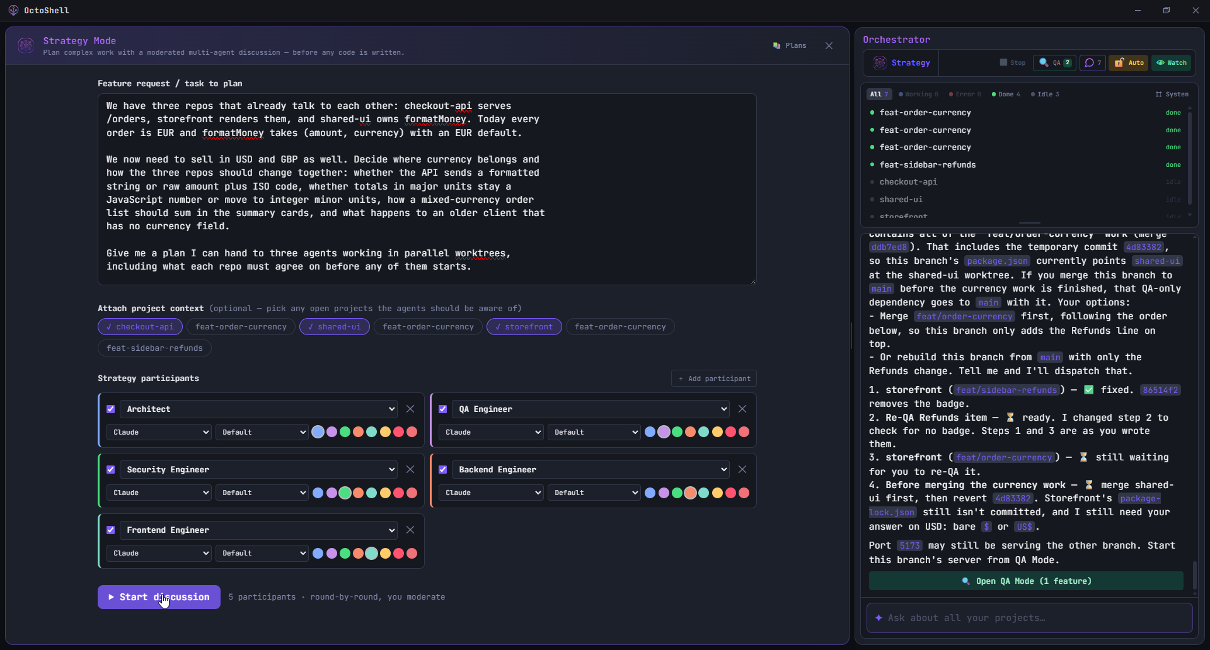This screenshot has height=650, width=1210.
Task: Click the Strategy Mode octopus icon
Action: tap(26, 45)
